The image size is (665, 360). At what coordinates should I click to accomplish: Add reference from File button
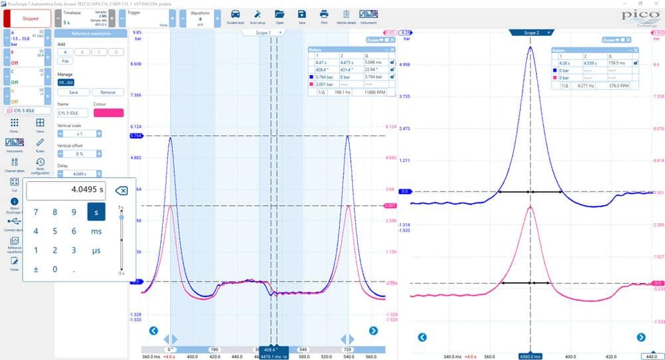(65, 61)
